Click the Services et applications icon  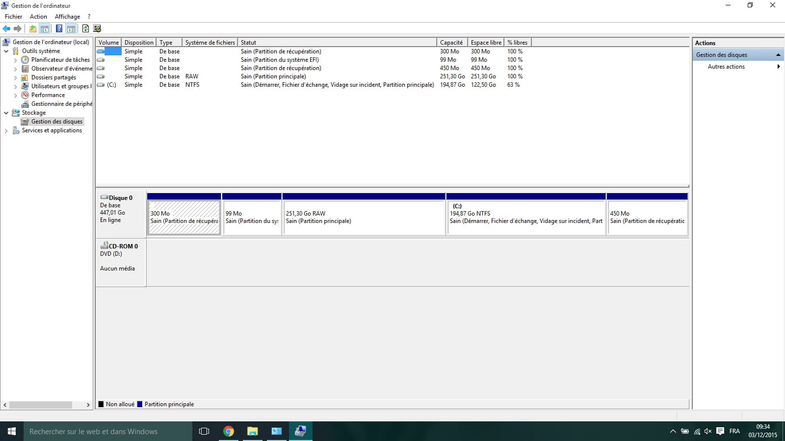click(16, 130)
